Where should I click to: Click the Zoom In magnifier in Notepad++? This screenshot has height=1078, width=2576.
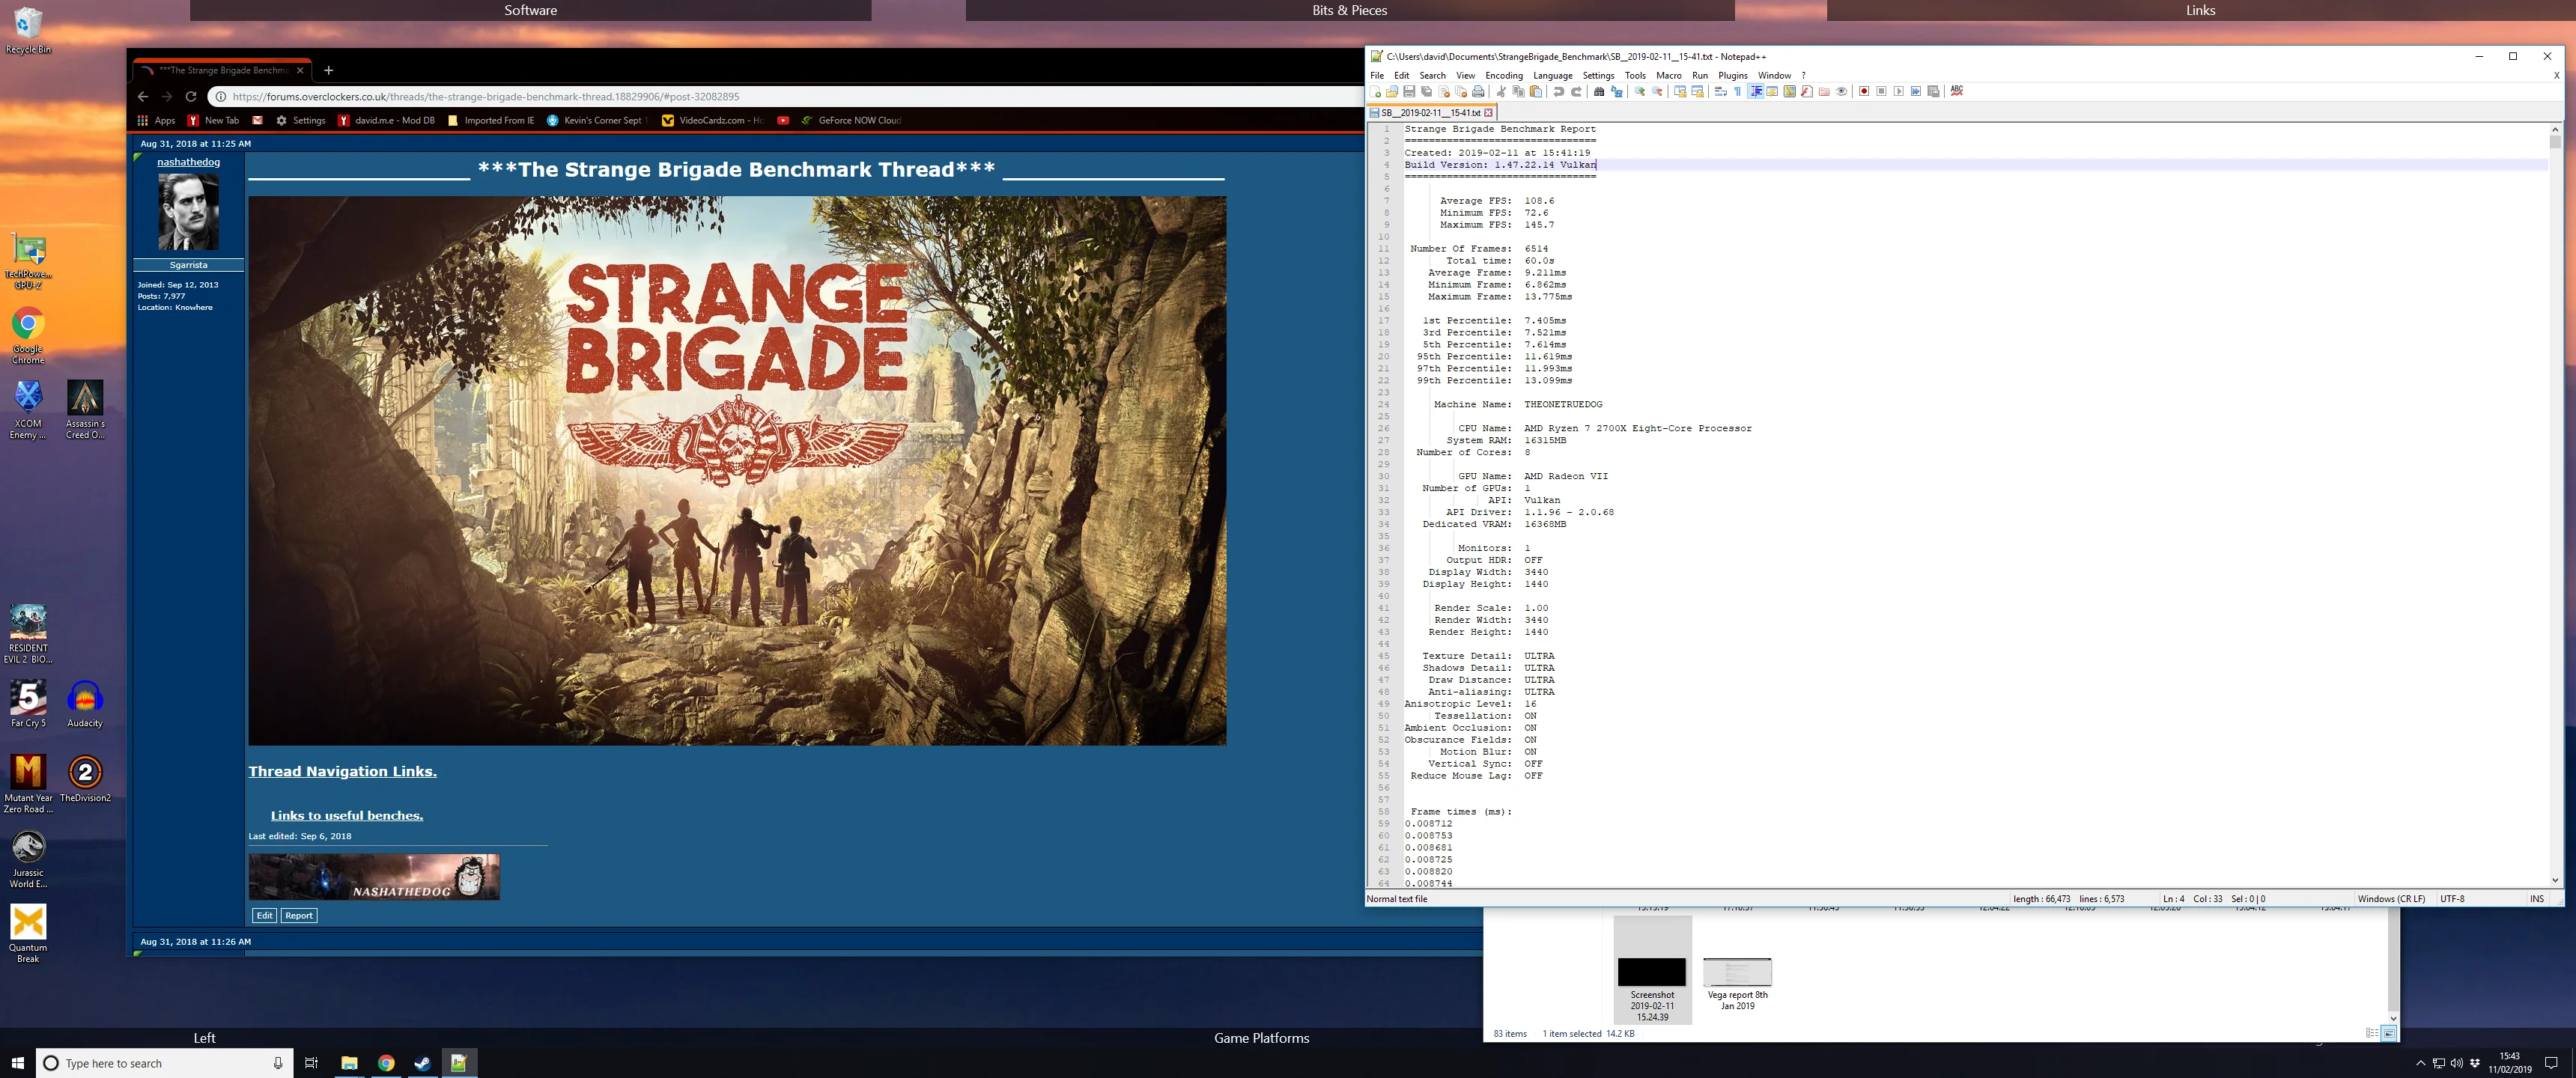[1640, 91]
